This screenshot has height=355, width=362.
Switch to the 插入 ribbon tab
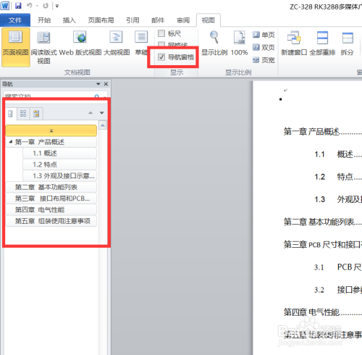pyautogui.click(x=70, y=20)
